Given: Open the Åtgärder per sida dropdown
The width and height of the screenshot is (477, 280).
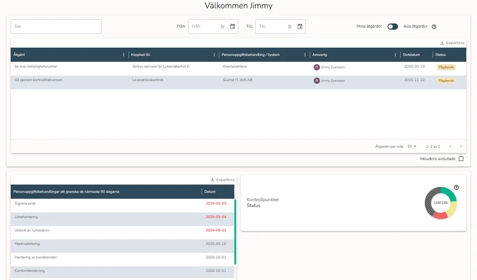Looking at the screenshot, I should pyautogui.click(x=411, y=146).
